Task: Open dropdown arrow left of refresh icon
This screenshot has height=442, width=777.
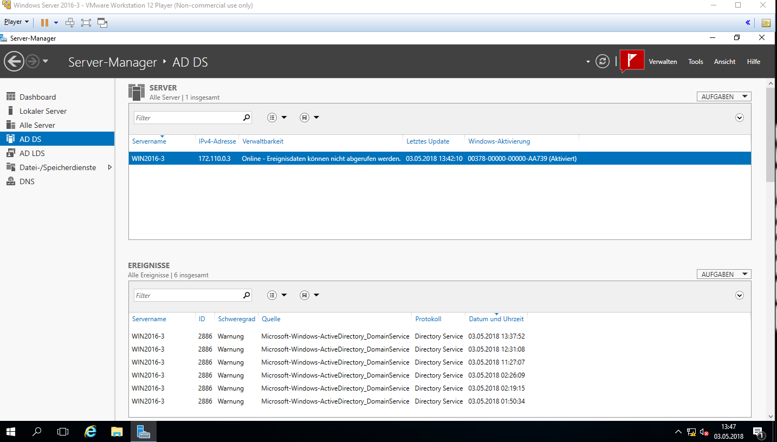Action: [588, 62]
